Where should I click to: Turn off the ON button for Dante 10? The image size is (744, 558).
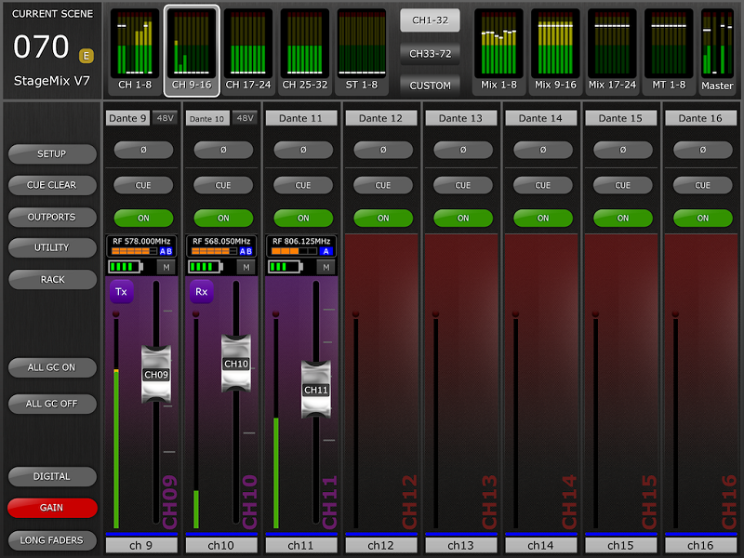pyautogui.click(x=223, y=219)
